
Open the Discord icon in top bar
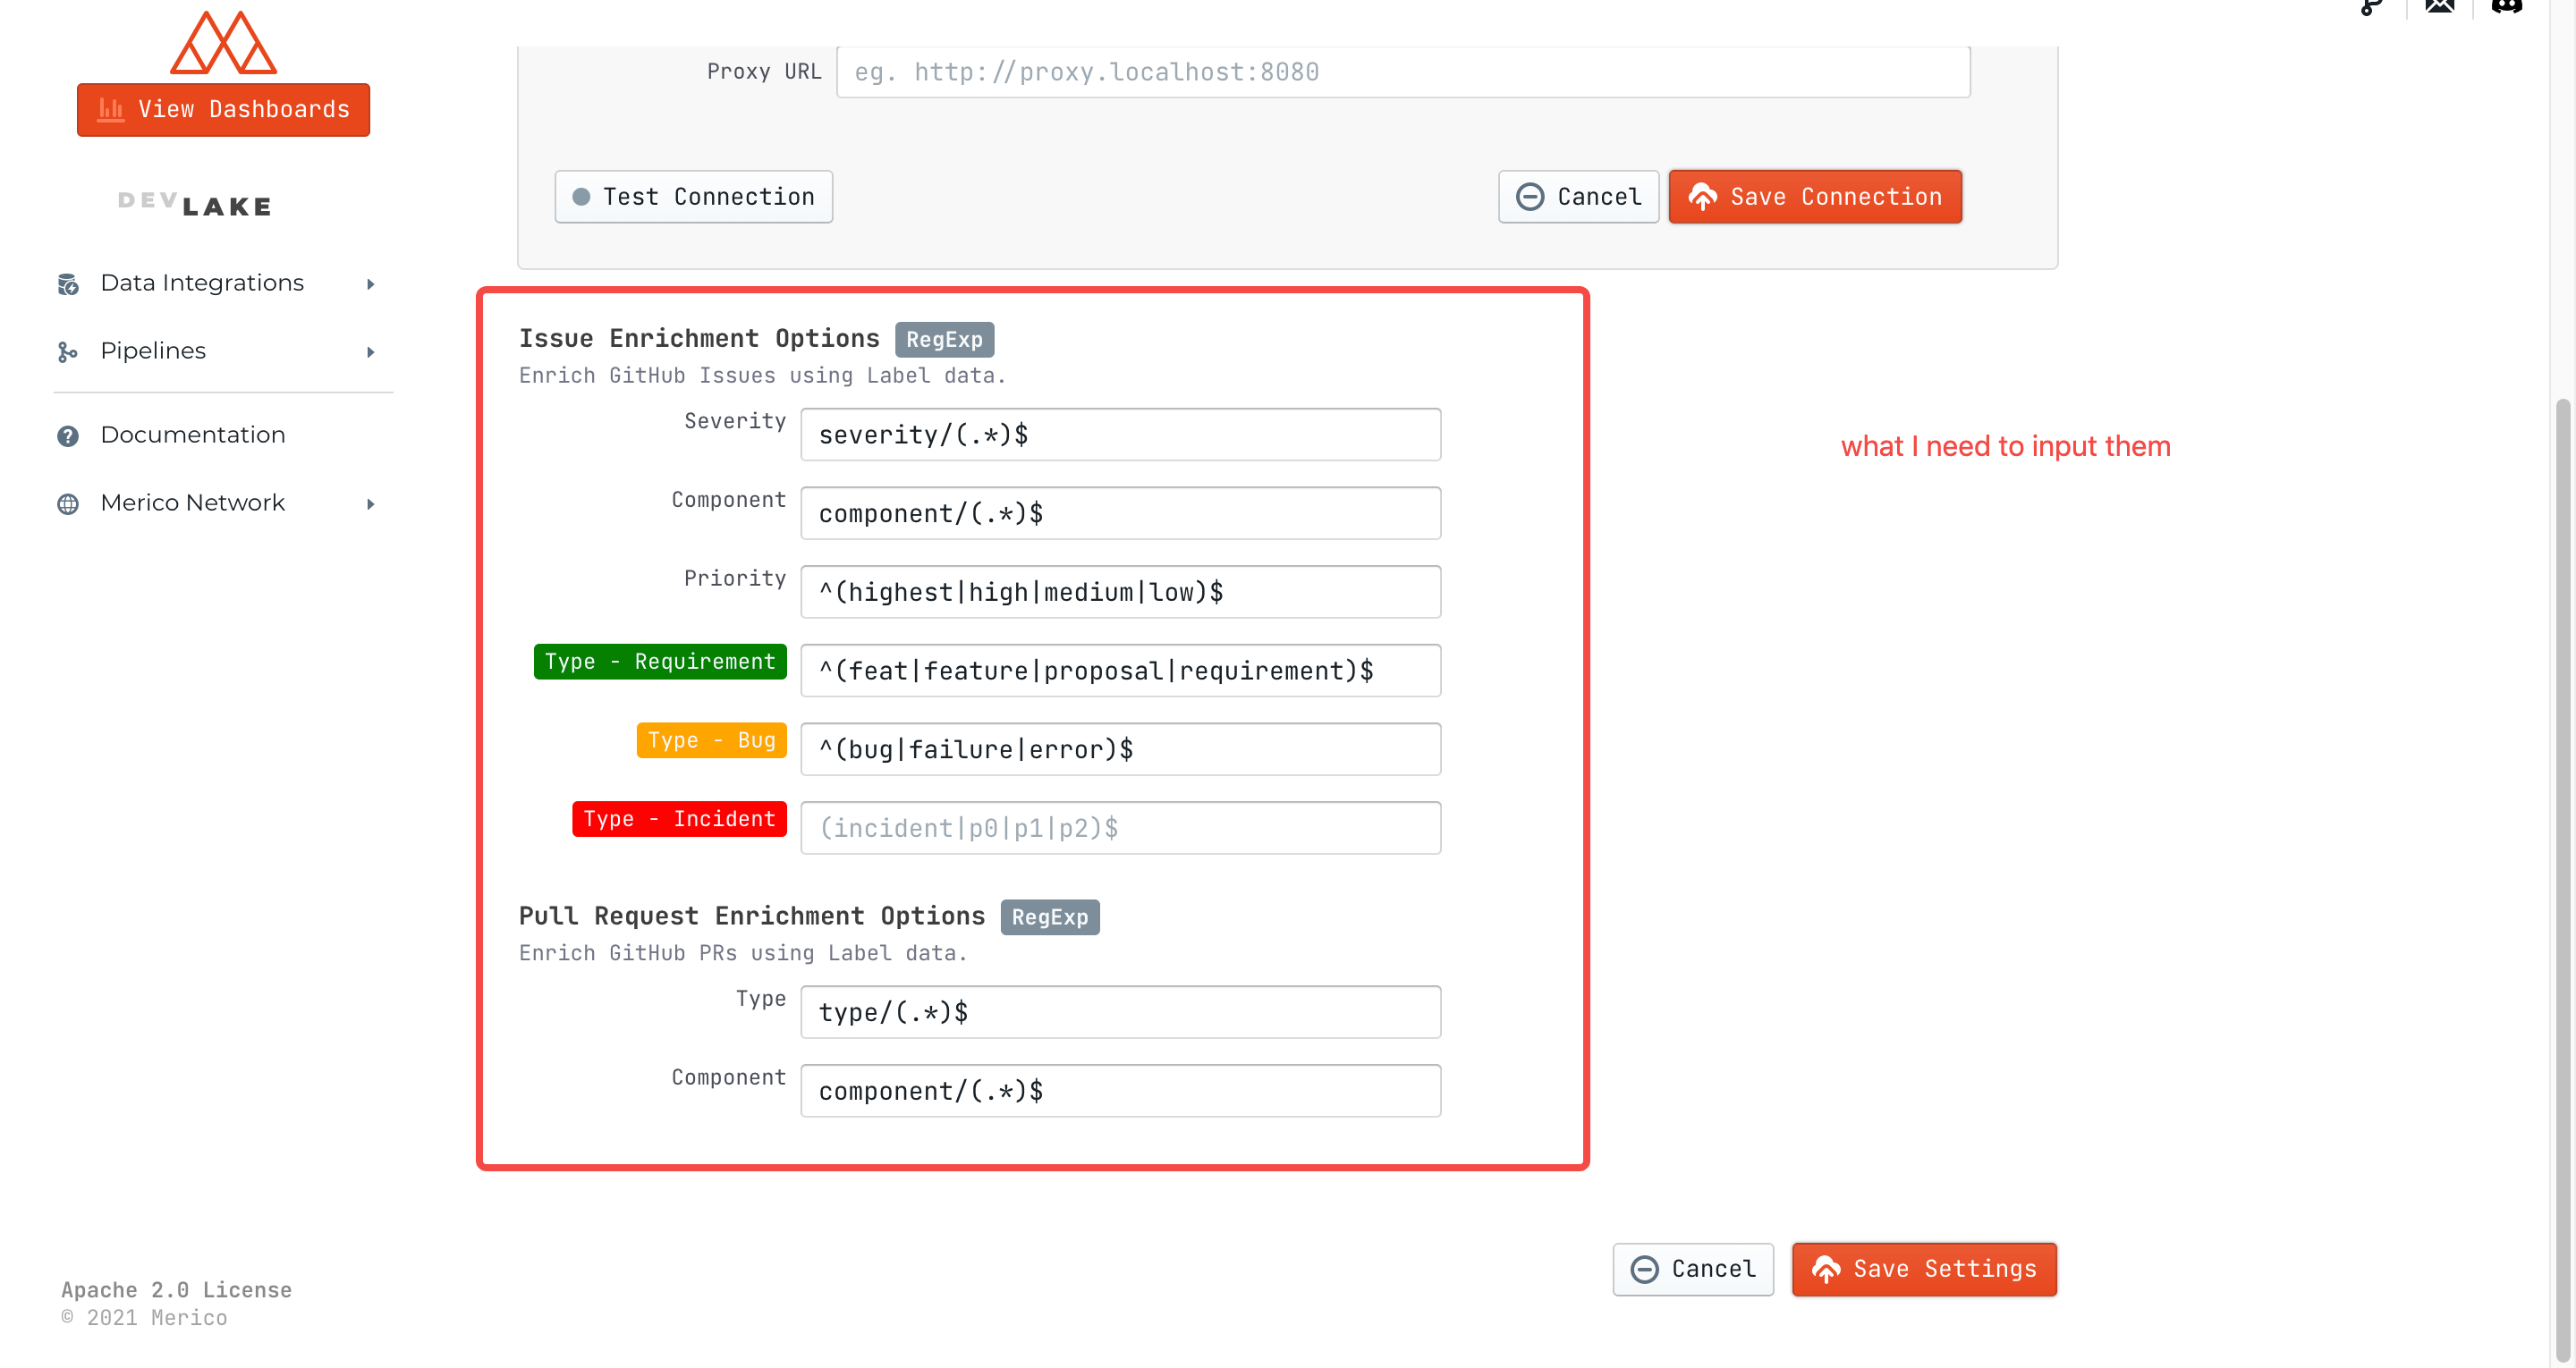(x=2506, y=7)
